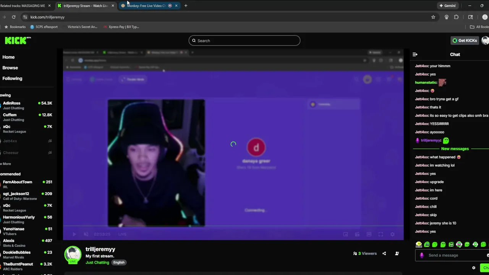Open FernAboutTown recommended channel
This screenshot has height=275, width=489.
click(x=27, y=184)
